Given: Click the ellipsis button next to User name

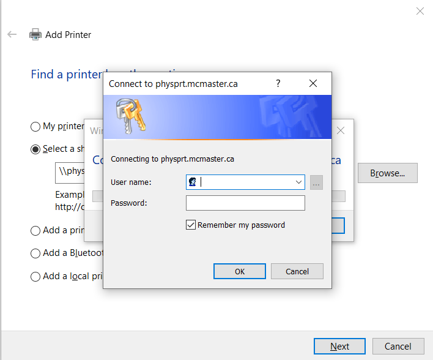Looking at the screenshot, I should point(316,182).
